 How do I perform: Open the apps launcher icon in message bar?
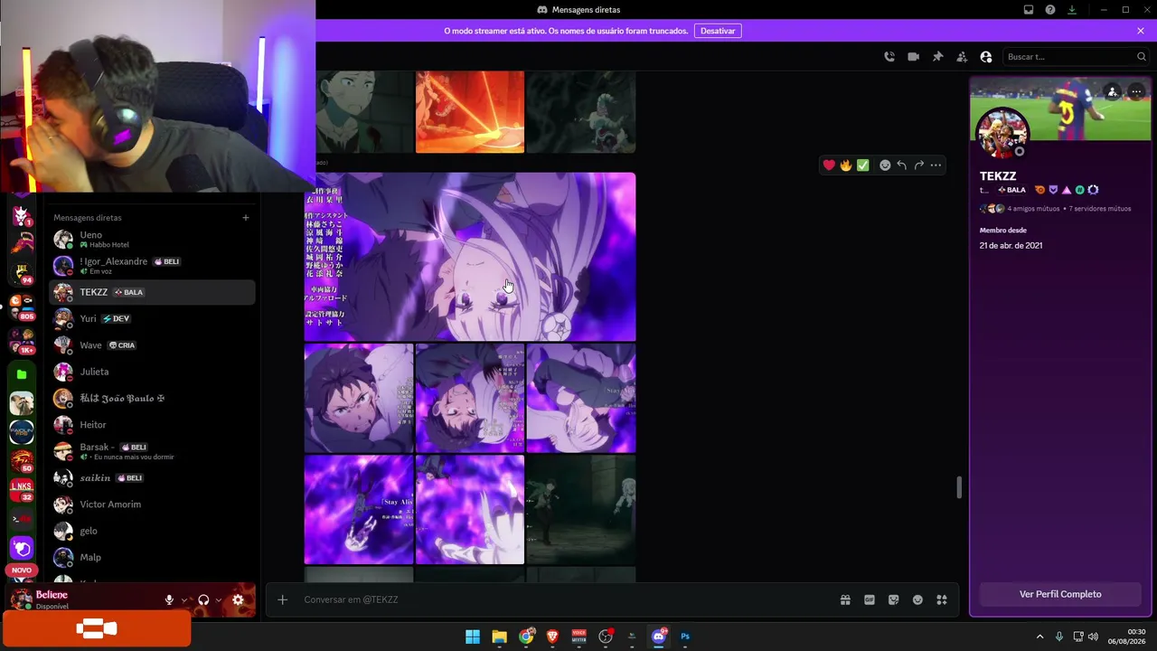click(x=942, y=599)
